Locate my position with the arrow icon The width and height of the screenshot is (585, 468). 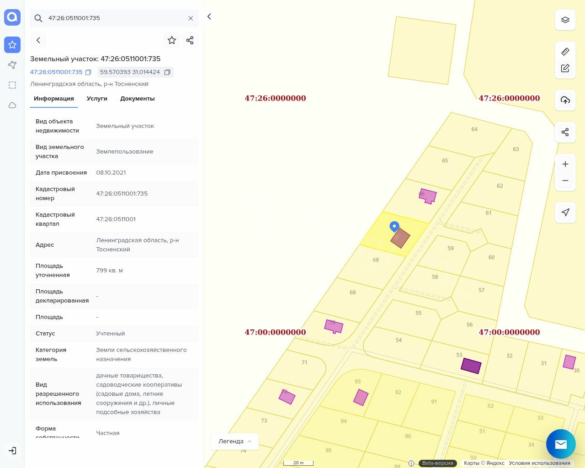pyautogui.click(x=565, y=213)
